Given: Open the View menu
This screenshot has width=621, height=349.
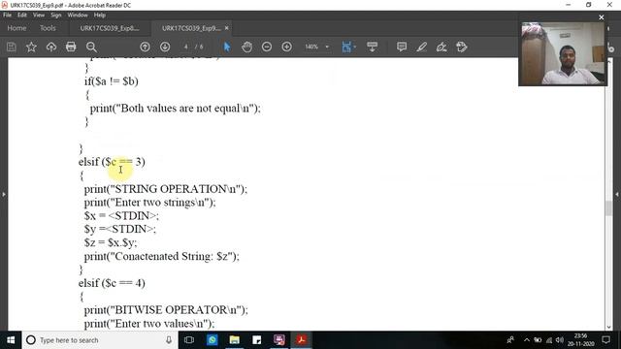Looking at the screenshot, I should click(x=39, y=16).
